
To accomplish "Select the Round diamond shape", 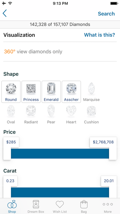I will point(11,92).
